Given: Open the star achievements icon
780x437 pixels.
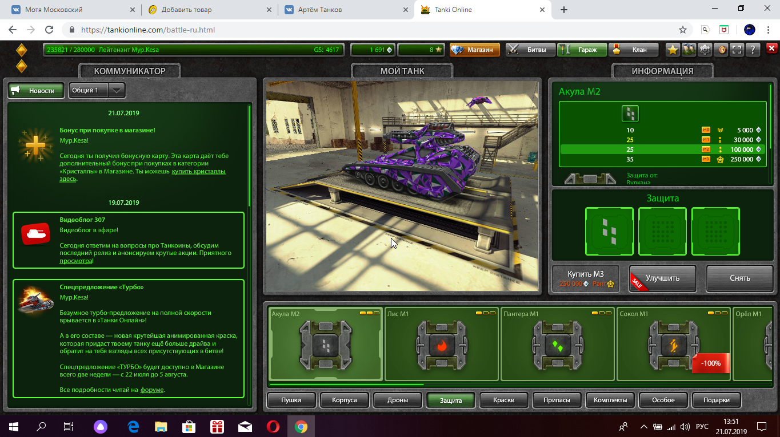Looking at the screenshot, I should pos(673,50).
